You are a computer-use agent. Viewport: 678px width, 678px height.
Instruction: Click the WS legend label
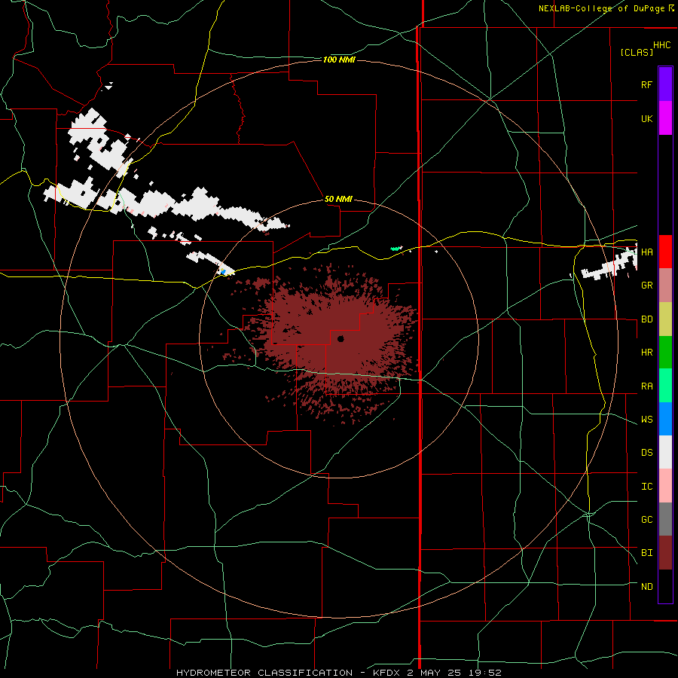(646, 420)
